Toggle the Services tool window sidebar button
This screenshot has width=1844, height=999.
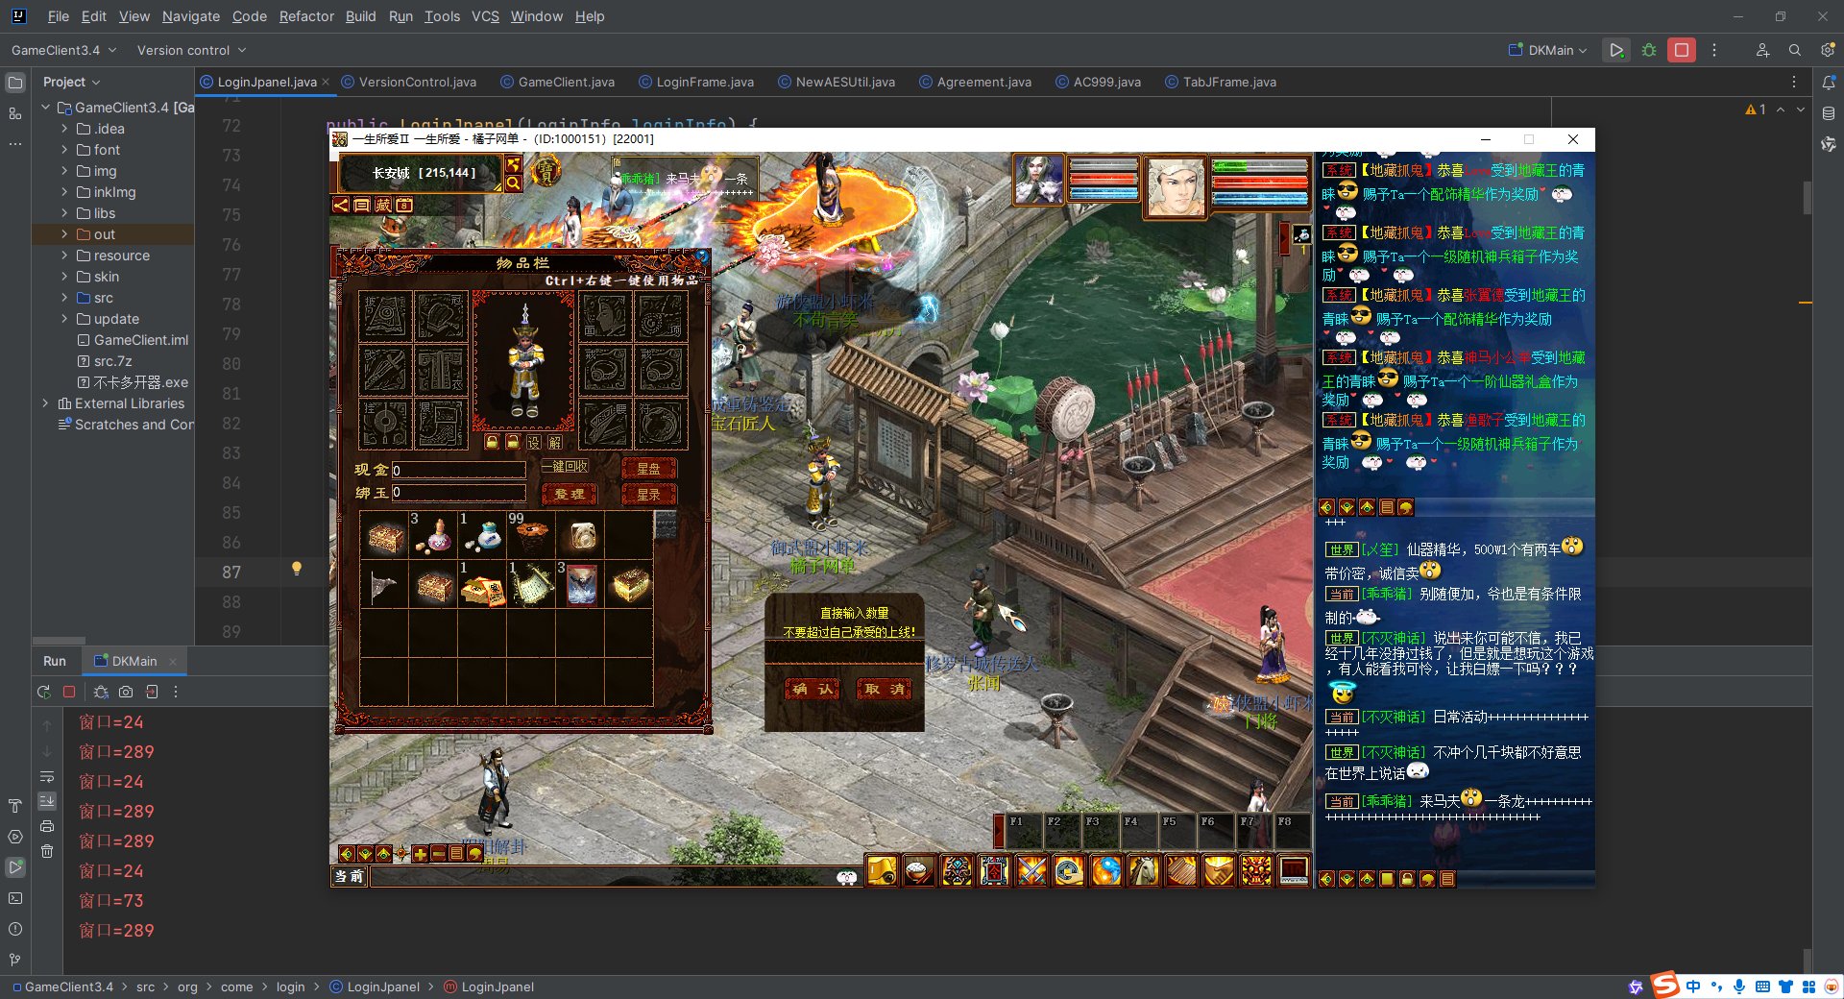[15, 837]
